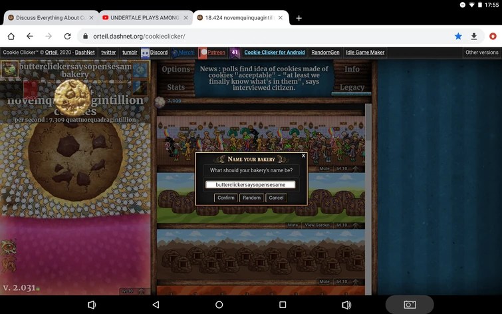502x314 pixels.
Task: Click the buildings panel vertical scrollbar
Action: [x=368, y=122]
